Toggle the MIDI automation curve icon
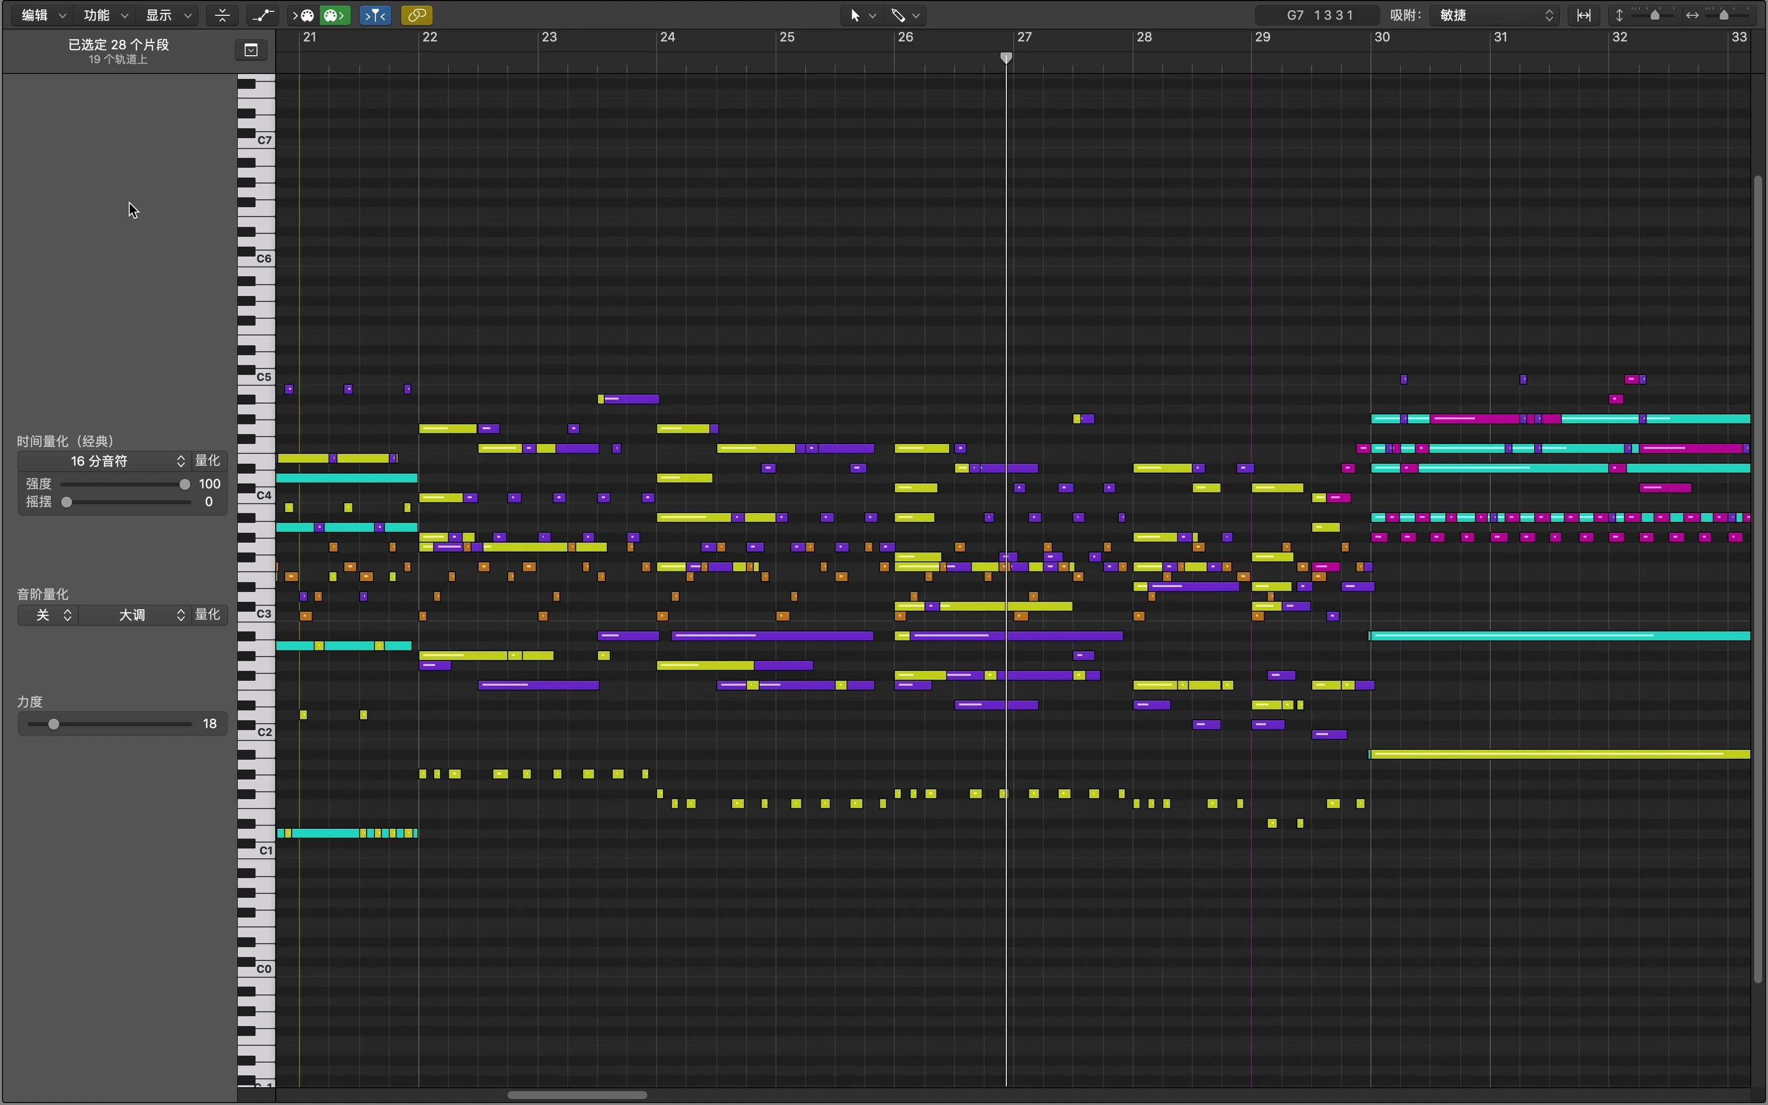 tap(263, 15)
